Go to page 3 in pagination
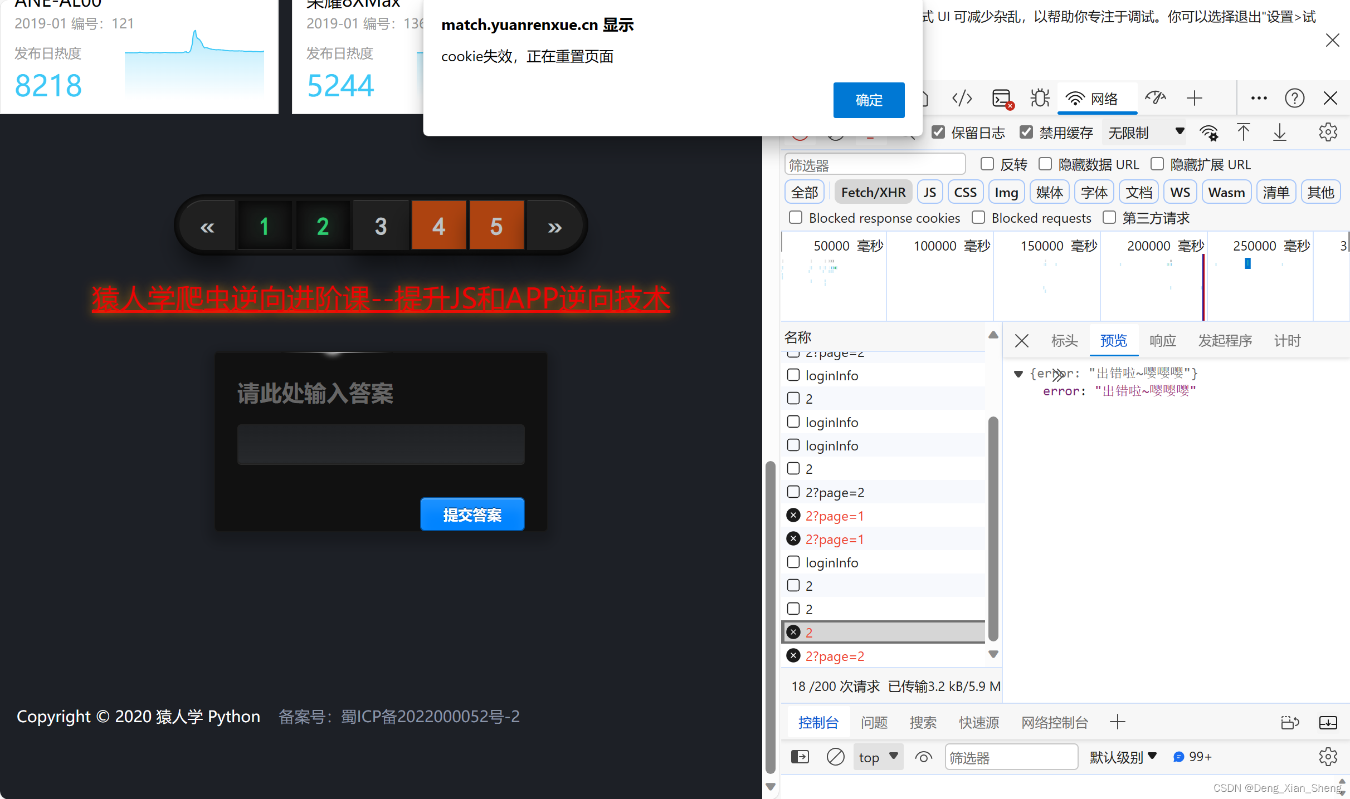Screen dimensions: 1350x799 [x=381, y=227]
